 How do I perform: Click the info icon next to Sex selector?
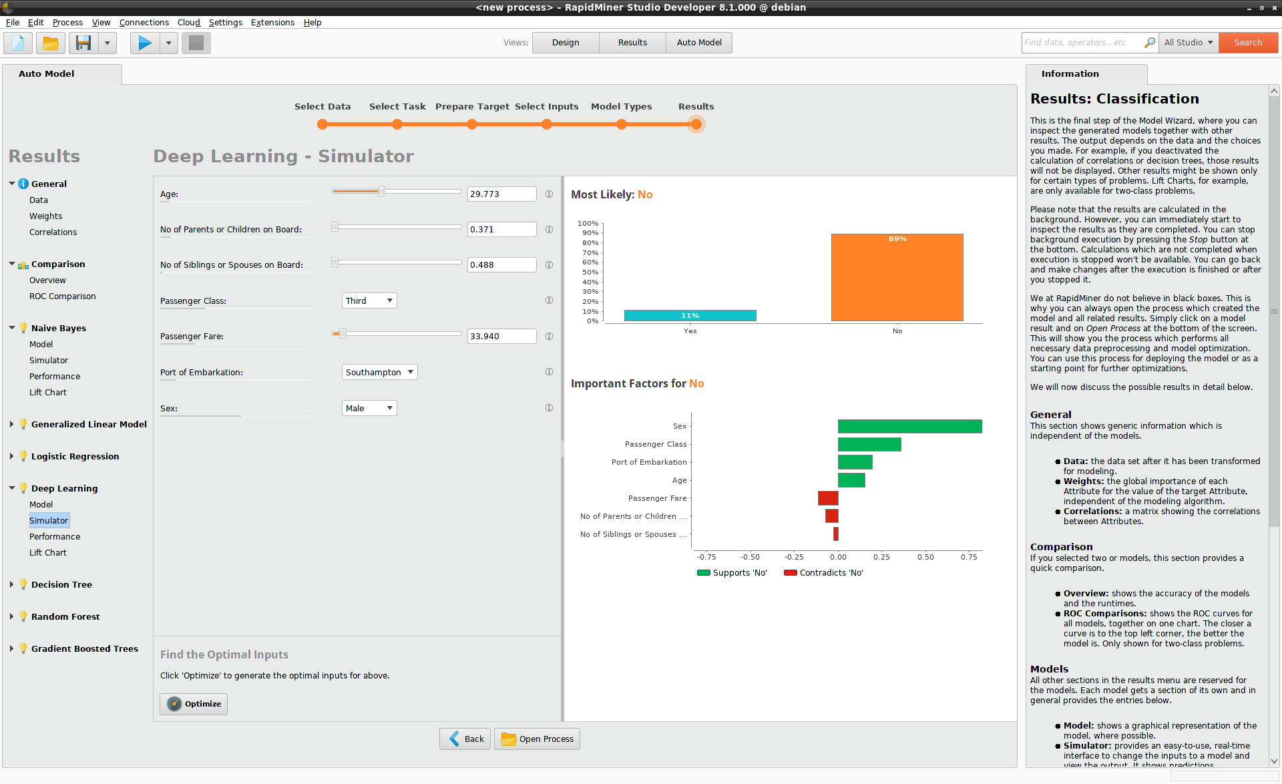click(549, 407)
